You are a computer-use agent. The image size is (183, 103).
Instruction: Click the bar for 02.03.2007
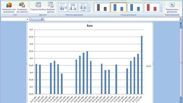coord(87,73)
